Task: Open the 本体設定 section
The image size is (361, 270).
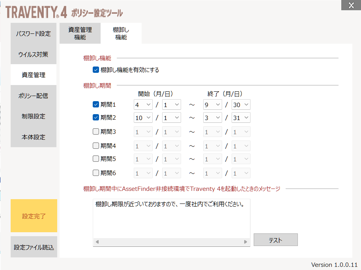Action: click(34, 137)
